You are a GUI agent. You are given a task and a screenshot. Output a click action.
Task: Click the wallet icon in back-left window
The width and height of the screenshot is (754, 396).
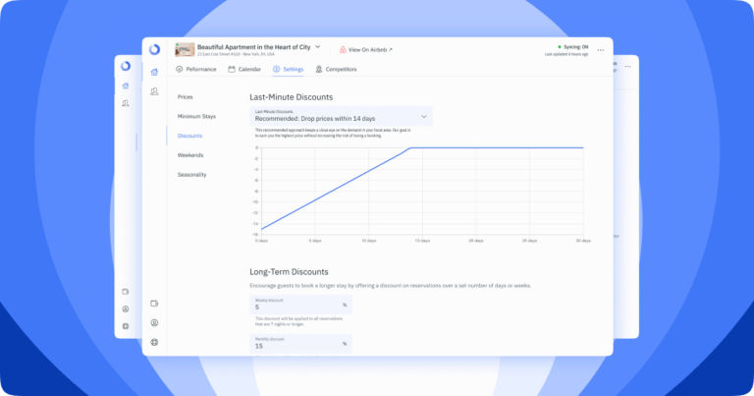tap(126, 292)
